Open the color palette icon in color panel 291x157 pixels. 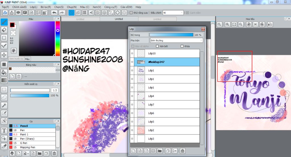(14, 51)
